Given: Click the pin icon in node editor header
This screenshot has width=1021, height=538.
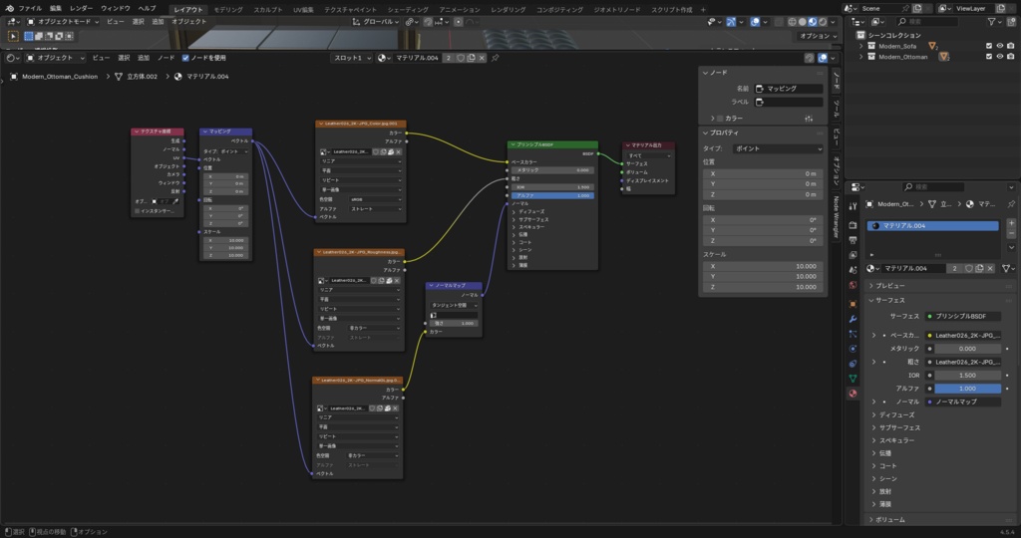Looking at the screenshot, I should tap(495, 58).
